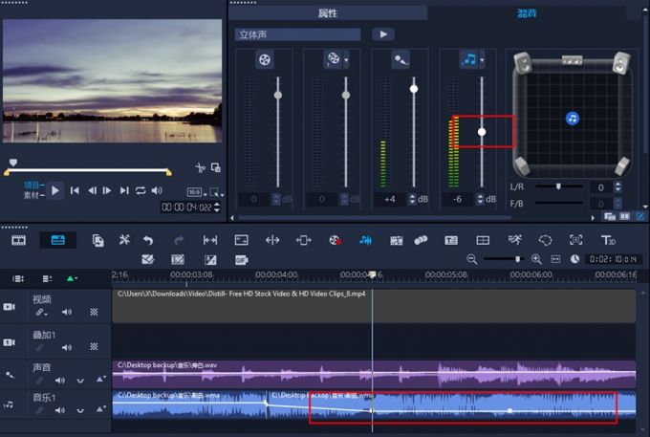Zoom out the timeline magnifier

pos(471,259)
